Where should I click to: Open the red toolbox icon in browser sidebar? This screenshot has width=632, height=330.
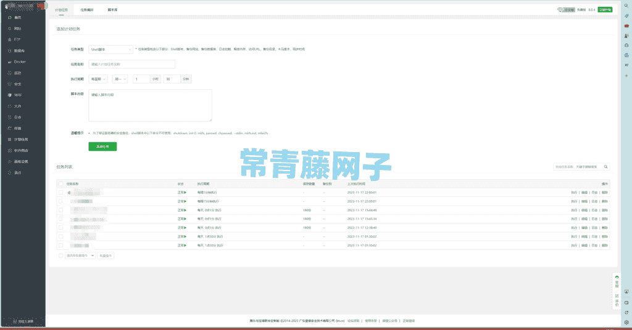(626, 26)
